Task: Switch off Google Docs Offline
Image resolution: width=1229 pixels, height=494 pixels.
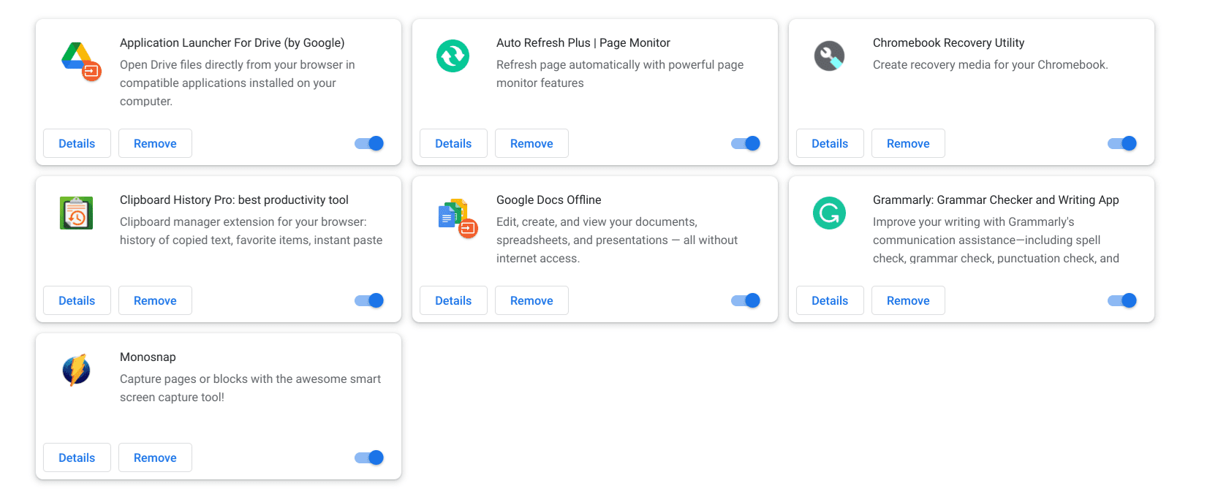Action: point(746,300)
